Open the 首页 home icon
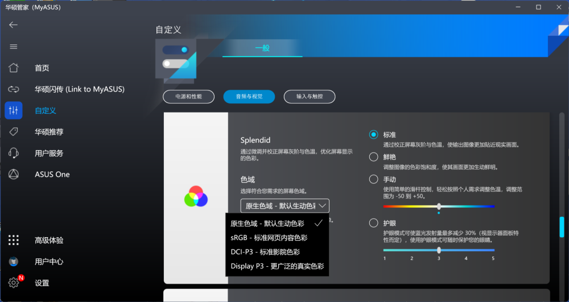Image resolution: width=569 pixels, height=302 pixels. pyautogui.click(x=14, y=68)
